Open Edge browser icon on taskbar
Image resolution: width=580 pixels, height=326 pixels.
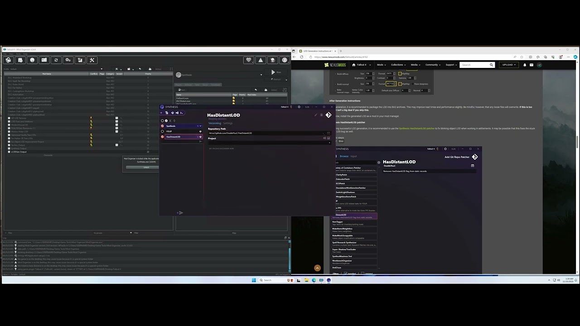[x=314, y=280]
